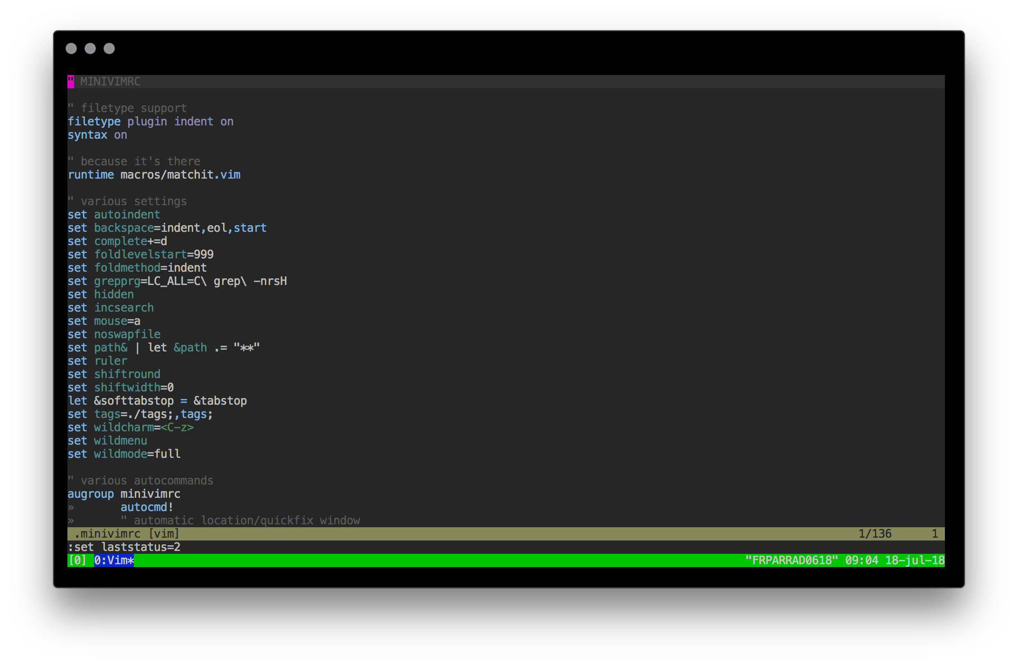Click the let &softtabstop = &tabstop line
Viewport: 1018px width, 664px height.
click(157, 401)
